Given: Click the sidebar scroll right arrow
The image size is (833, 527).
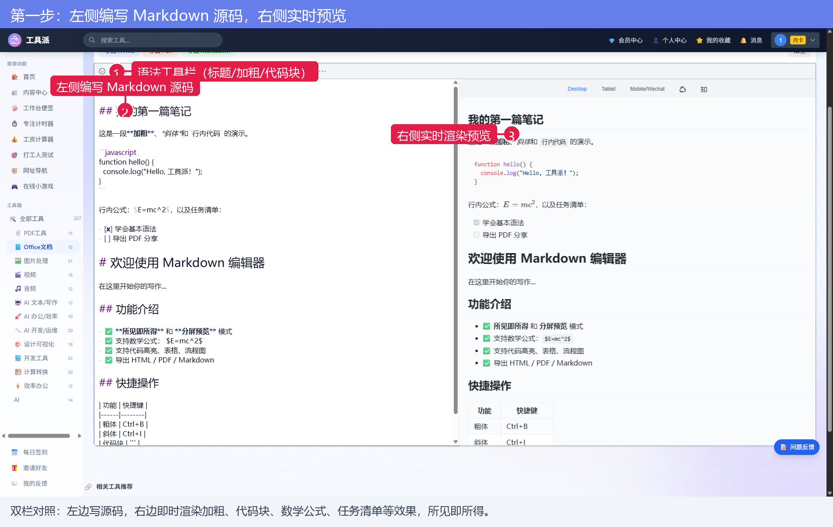Looking at the screenshot, I should (x=79, y=436).
